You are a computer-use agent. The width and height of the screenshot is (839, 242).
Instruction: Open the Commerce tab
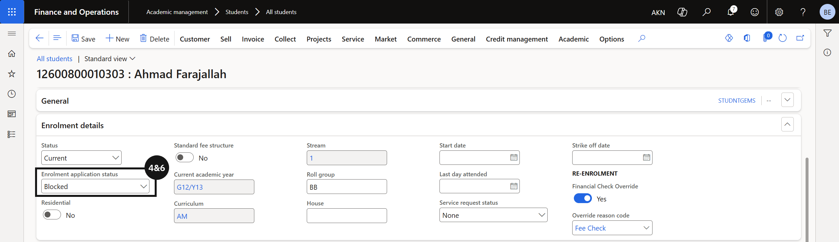click(x=424, y=39)
